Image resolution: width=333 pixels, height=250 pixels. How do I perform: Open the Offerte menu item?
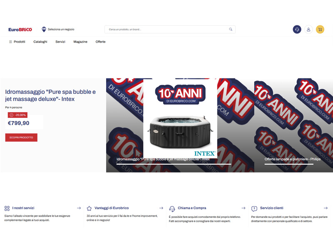100,42
